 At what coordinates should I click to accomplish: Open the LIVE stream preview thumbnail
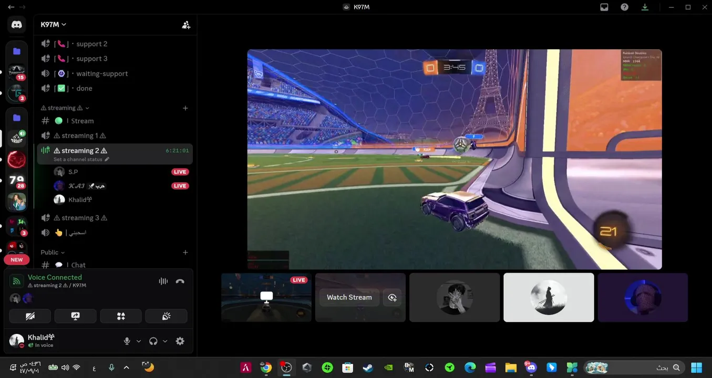[x=266, y=298]
